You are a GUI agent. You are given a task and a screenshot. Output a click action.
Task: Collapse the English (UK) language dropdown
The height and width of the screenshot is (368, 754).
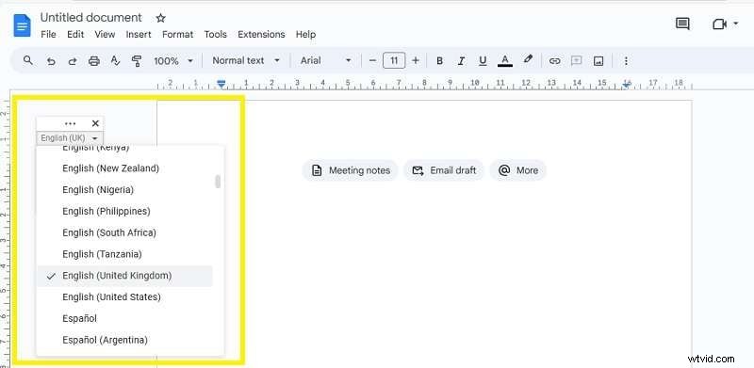tap(70, 137)
